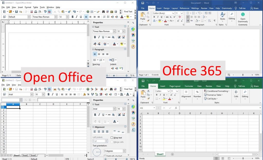
Task: Adjust zoom slider in Word status bar
Action: tap(243, 75)
